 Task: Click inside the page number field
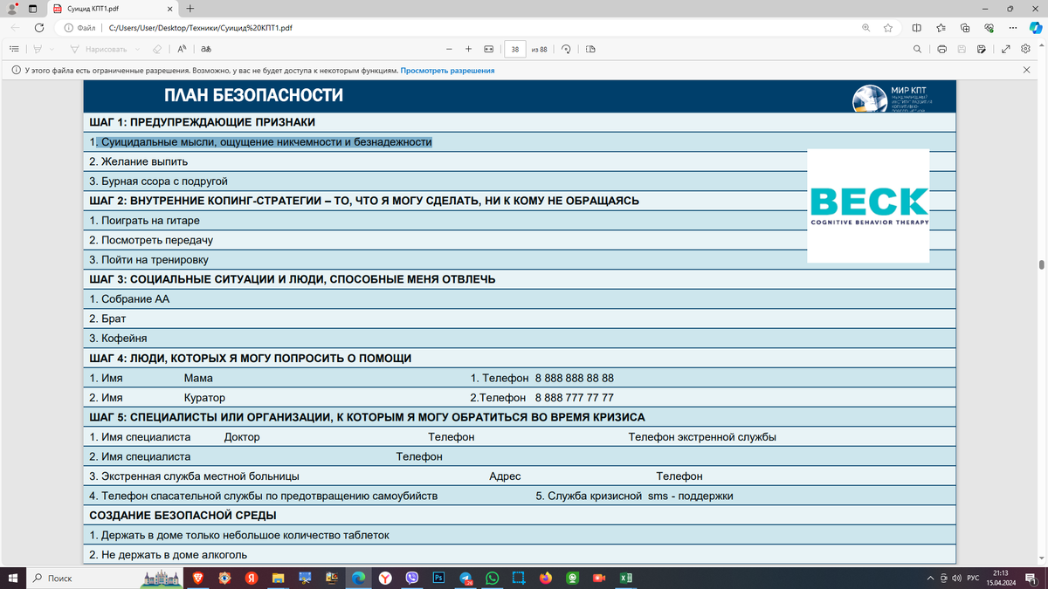click(x=514, y=49)
